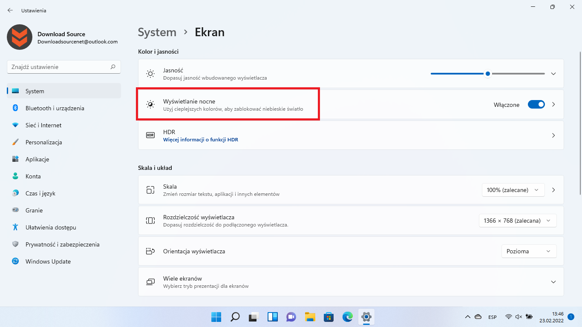
Task: Click the HDR badge icon
Action: [x=150, y=135]
